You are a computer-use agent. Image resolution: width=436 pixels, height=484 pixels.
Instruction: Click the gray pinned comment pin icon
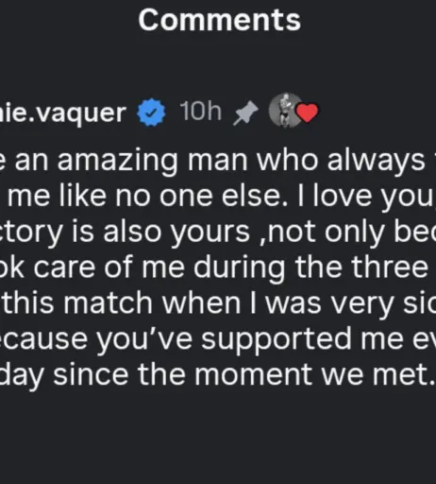click(x=245, y=112)
